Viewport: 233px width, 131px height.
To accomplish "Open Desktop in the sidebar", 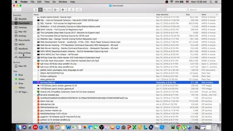I will (22, 28).
